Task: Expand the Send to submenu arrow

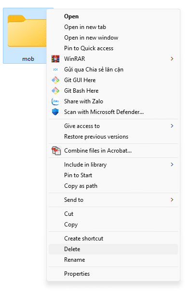Action: tap(172, 200)
